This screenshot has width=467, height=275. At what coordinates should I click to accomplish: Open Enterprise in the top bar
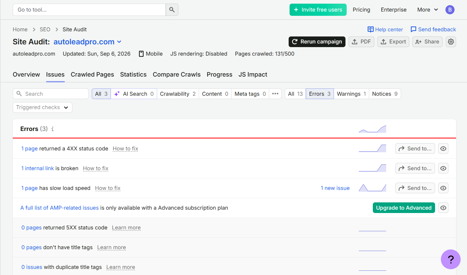point(393,10)
